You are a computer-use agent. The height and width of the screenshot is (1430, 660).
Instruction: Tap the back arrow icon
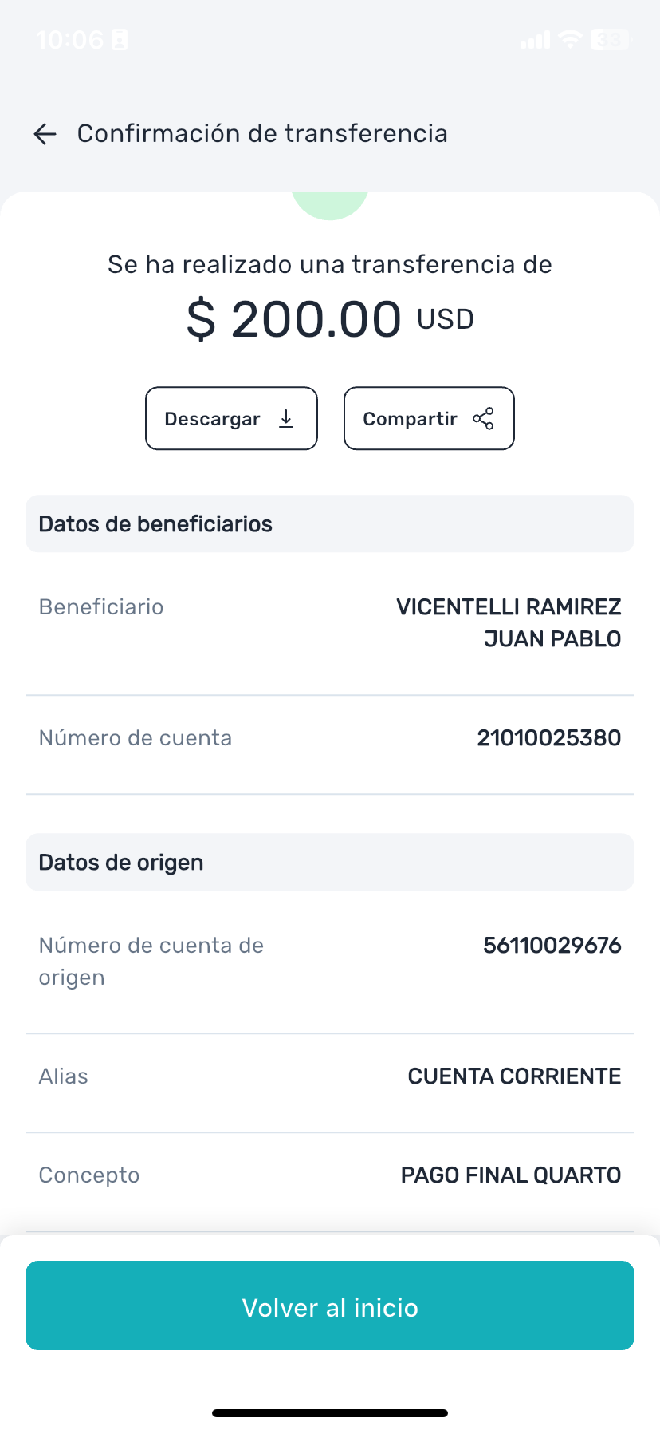(x=45, y=134)
